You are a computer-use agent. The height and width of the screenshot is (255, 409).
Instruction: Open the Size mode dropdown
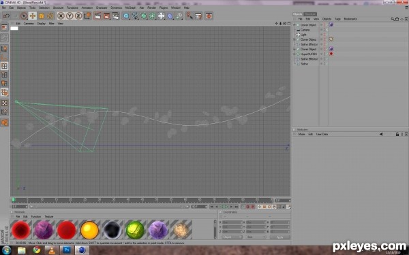point(256,237)
